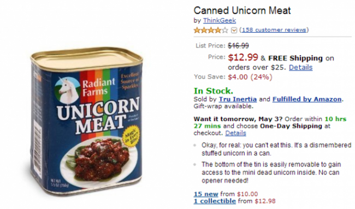This screenshot has width=355, height=209.
Task: Click the green In Stock status text
Action: point(213,91)
